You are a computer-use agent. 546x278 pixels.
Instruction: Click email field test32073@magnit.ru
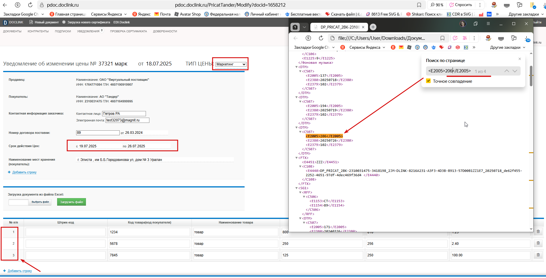point(127,120)
